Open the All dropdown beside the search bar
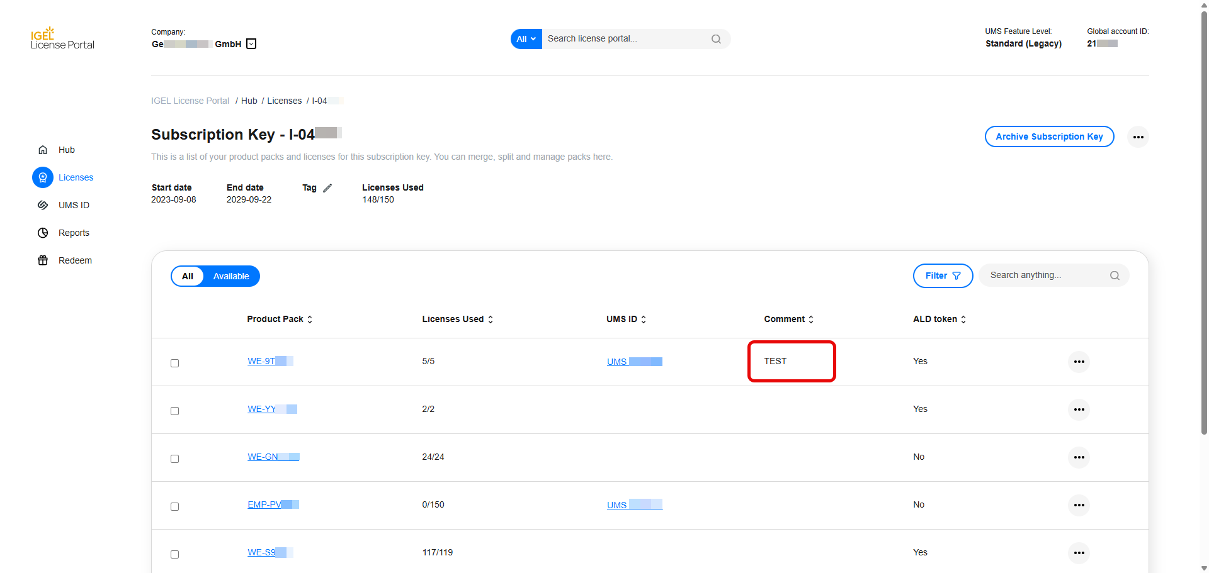Viewport: 1209px width, 573px height. click(x=526, y=38)
